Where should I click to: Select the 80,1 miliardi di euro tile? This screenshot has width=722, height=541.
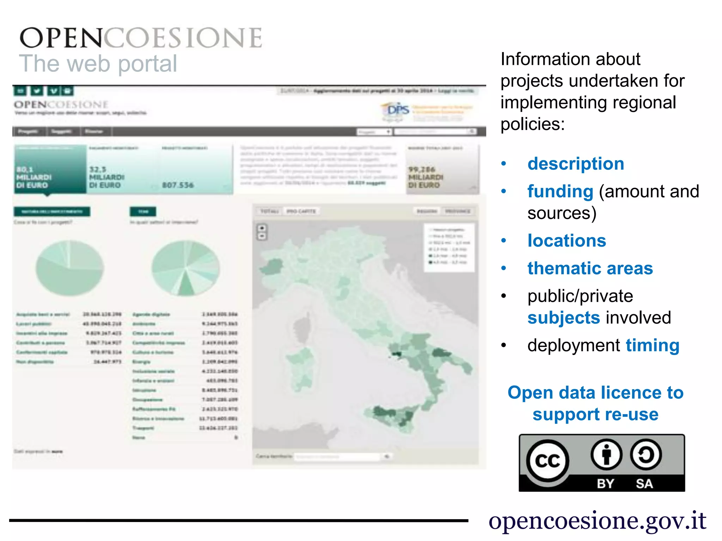[50, 169]
